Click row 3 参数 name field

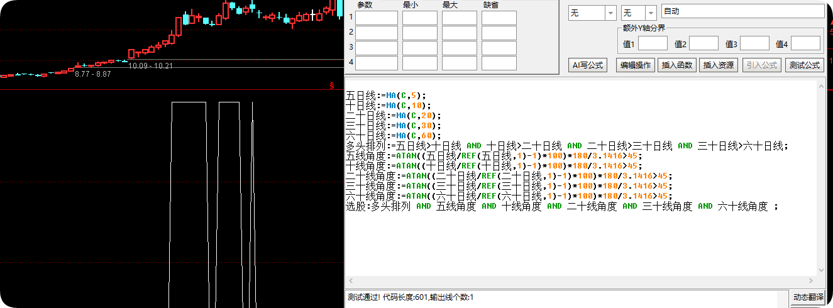click(377, 48)
